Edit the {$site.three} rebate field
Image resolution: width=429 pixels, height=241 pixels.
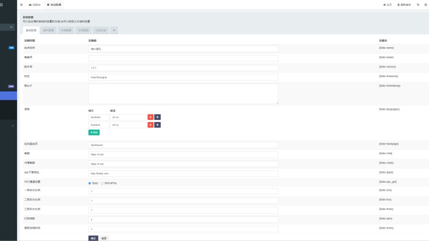(x=183, y=210)
